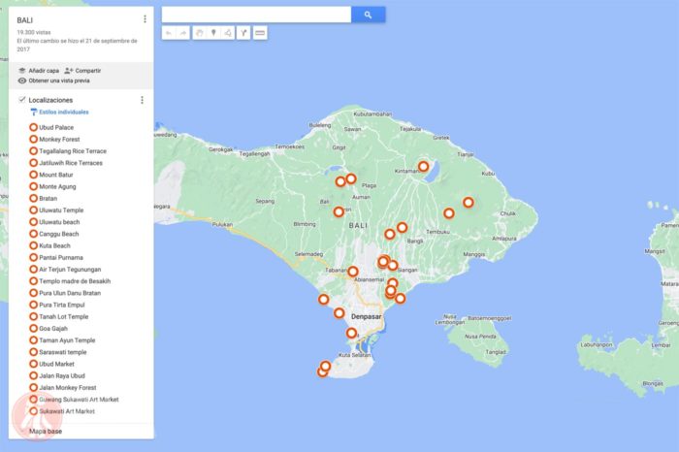Viewport: 679px width, 452px height.
Task: Select Templo madre de Besakih entry
Action: [x=70, y=281]
